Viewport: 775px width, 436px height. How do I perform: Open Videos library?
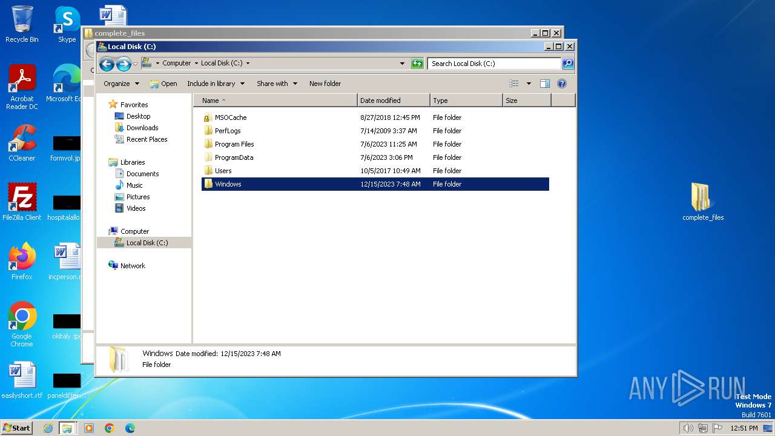pos(136,208)
